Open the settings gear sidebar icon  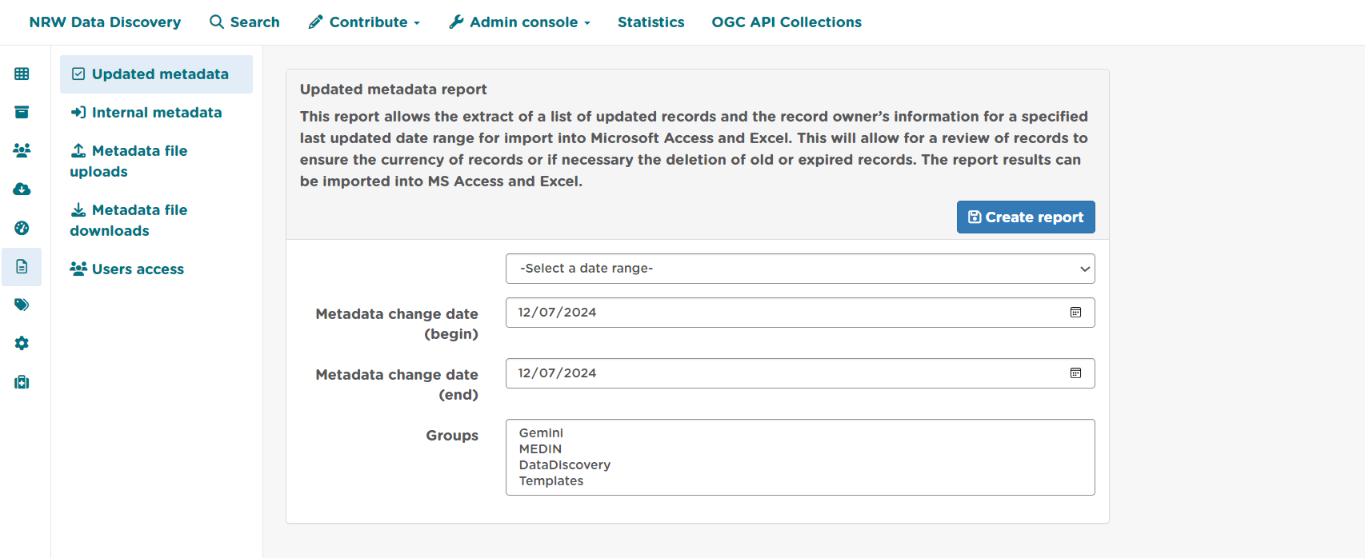[x=22, y=343]
